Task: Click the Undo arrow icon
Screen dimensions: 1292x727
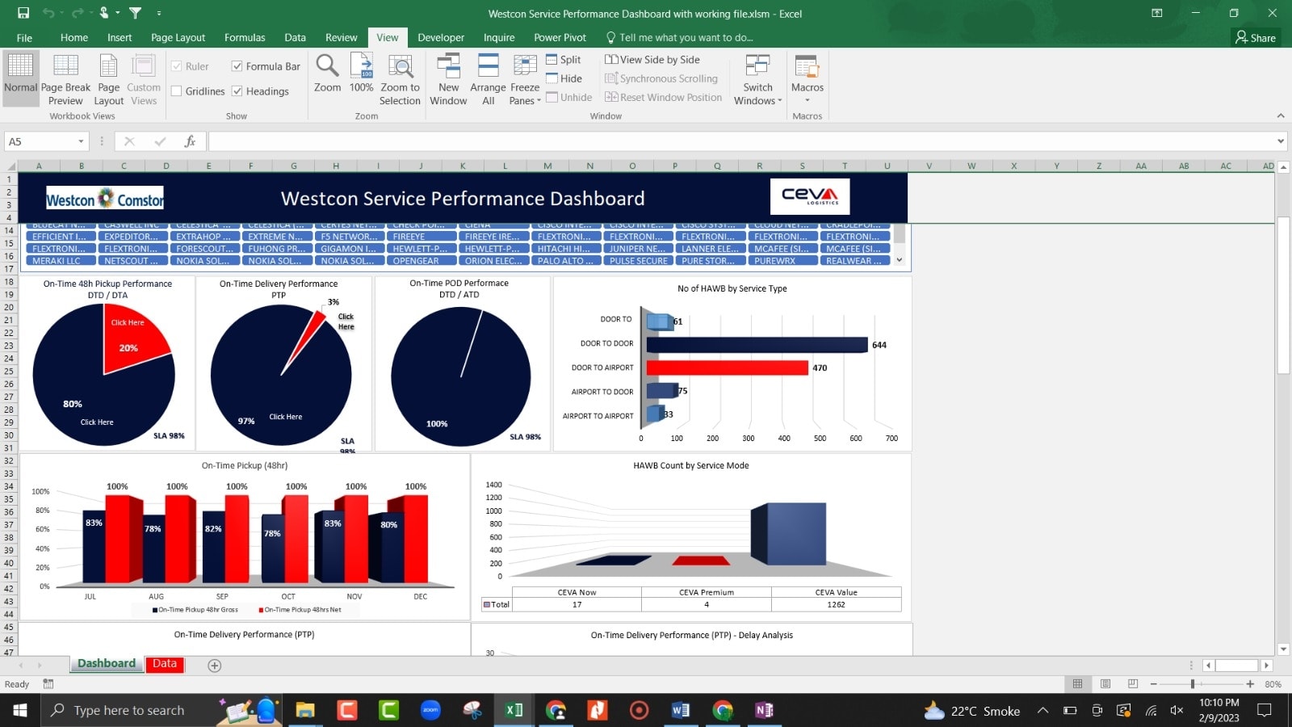Action: point(48,13)
